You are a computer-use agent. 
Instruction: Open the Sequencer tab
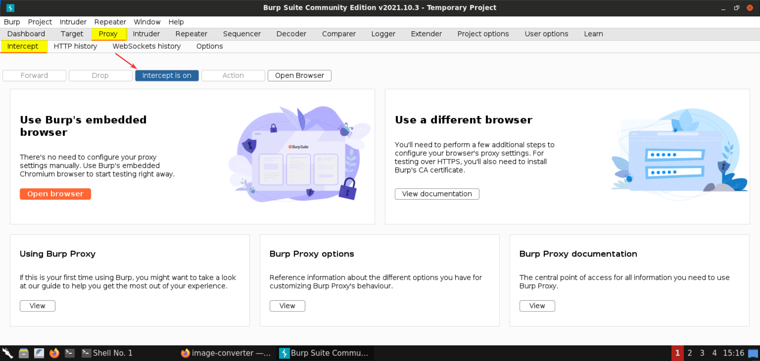pos(242,34)
